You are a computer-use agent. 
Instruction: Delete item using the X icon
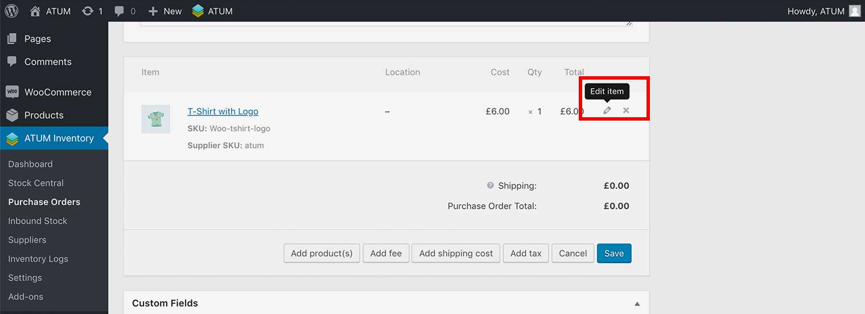pyautogui.click(x=626, y=110)
